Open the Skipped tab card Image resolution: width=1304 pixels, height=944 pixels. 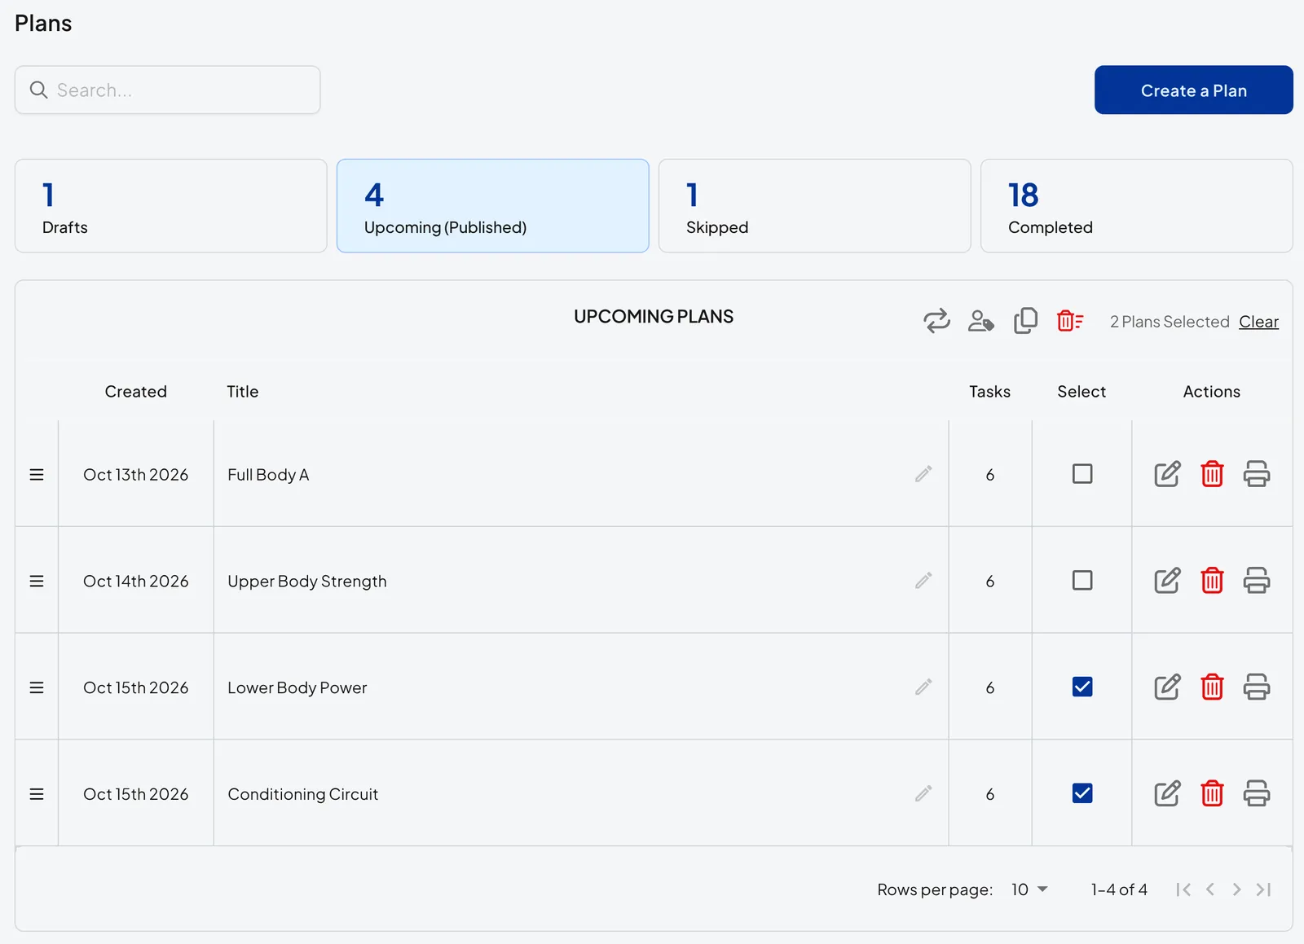coord(815,206)
